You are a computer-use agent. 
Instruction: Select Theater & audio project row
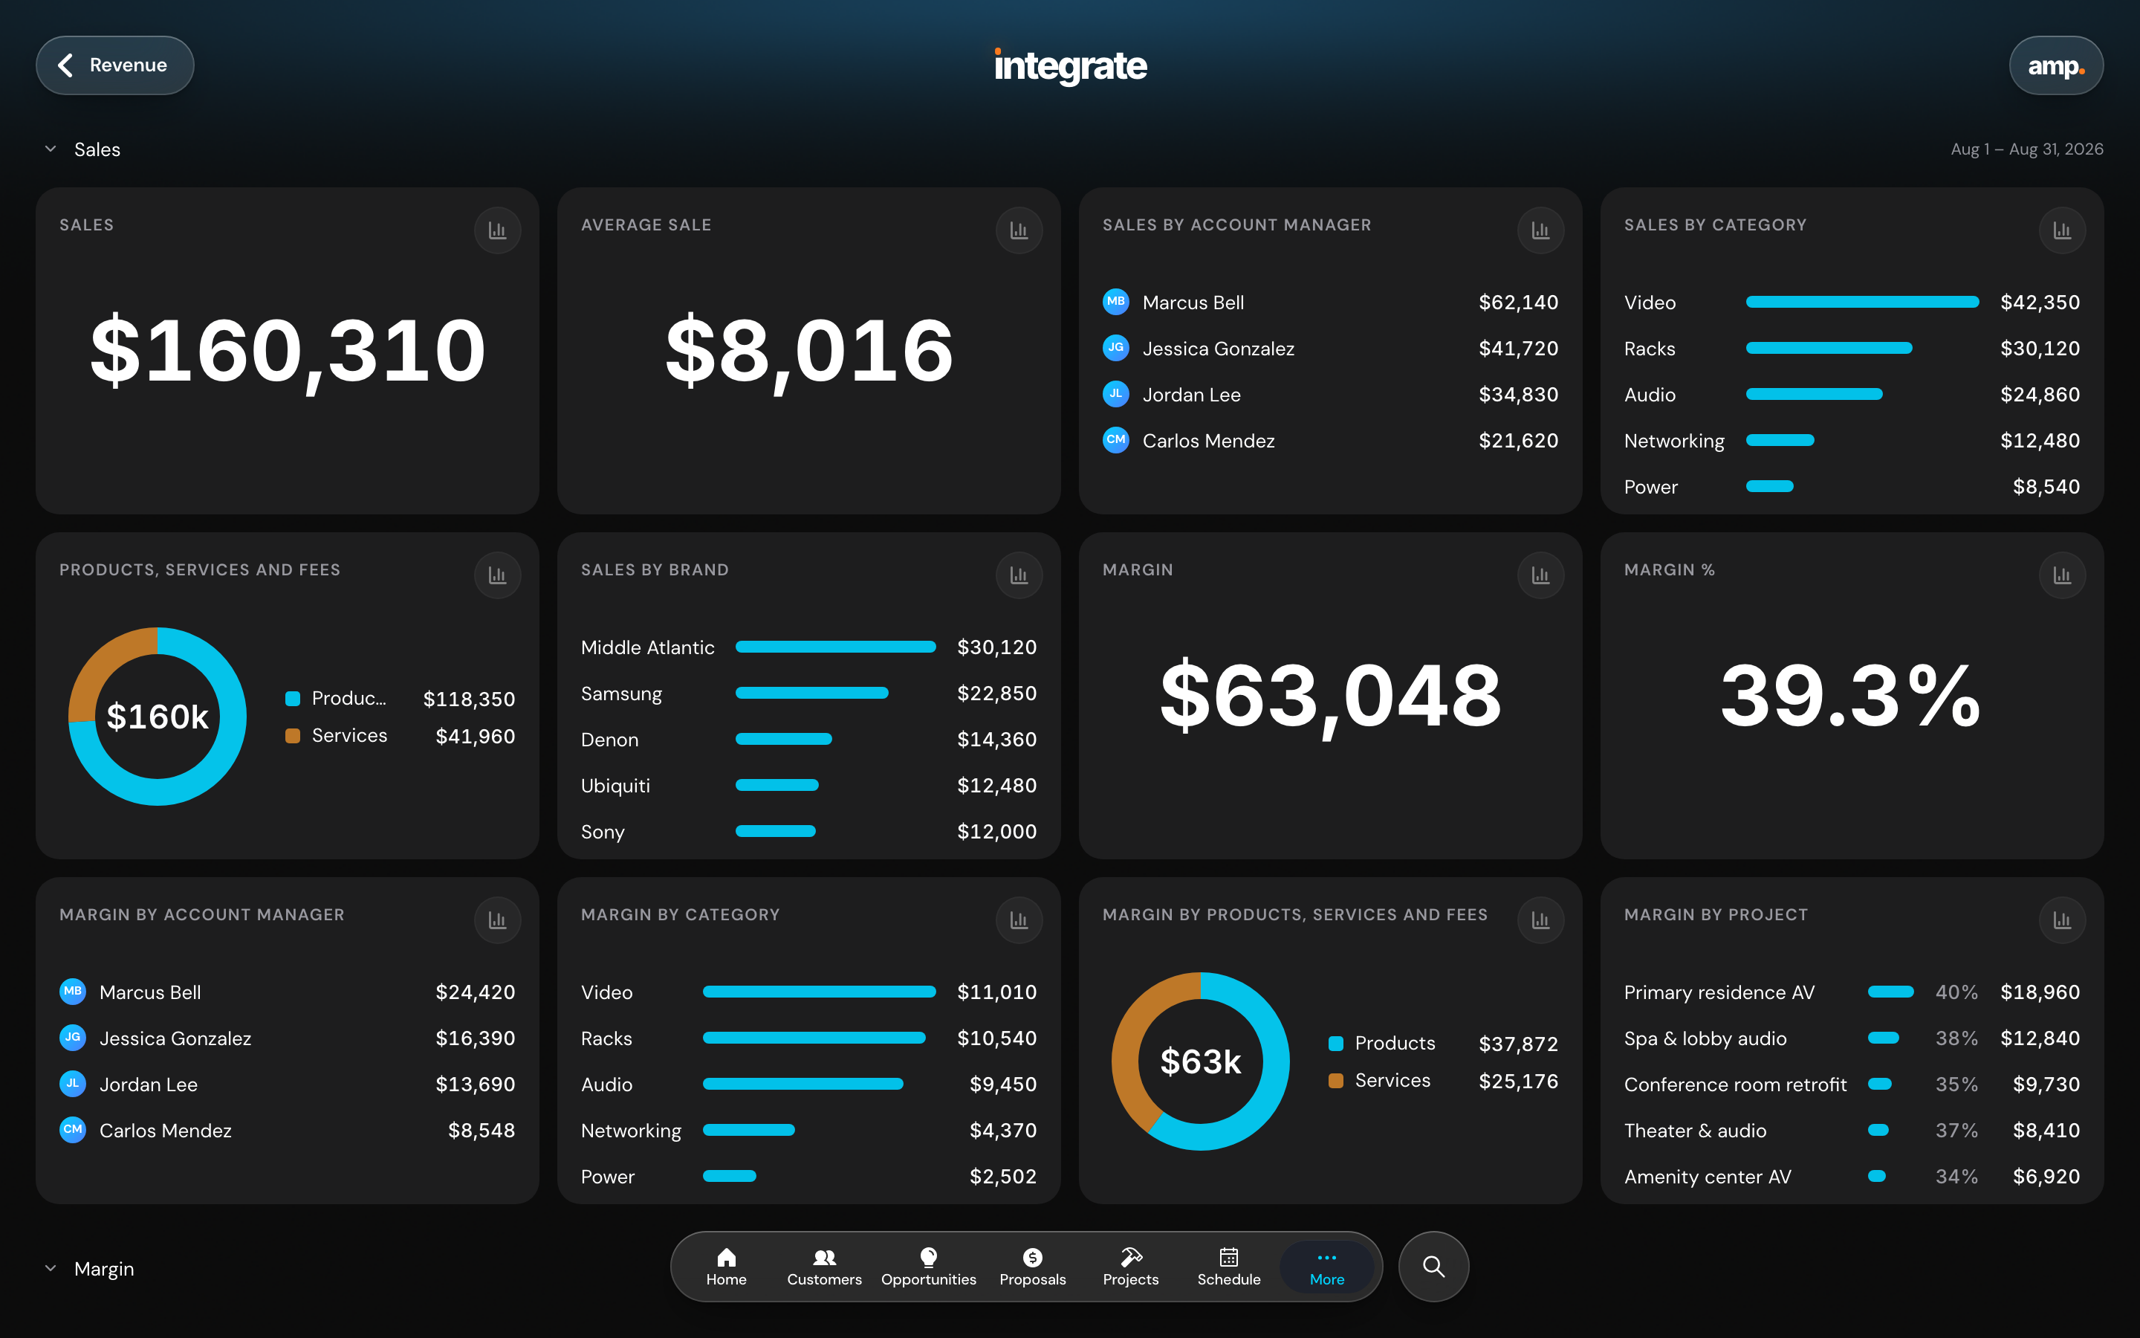pos(1852,1130)
